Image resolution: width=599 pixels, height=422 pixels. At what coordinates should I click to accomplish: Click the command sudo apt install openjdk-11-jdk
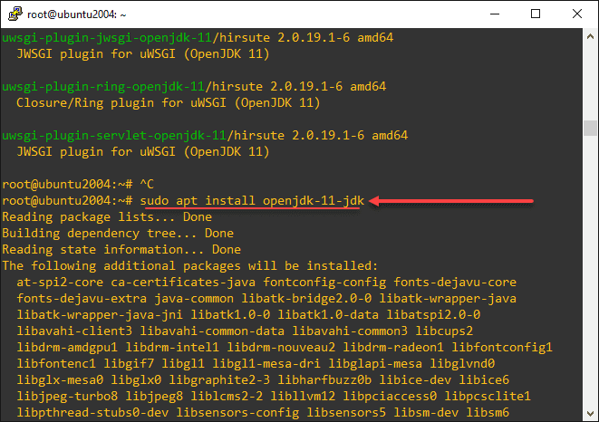(x=252, y=200)
